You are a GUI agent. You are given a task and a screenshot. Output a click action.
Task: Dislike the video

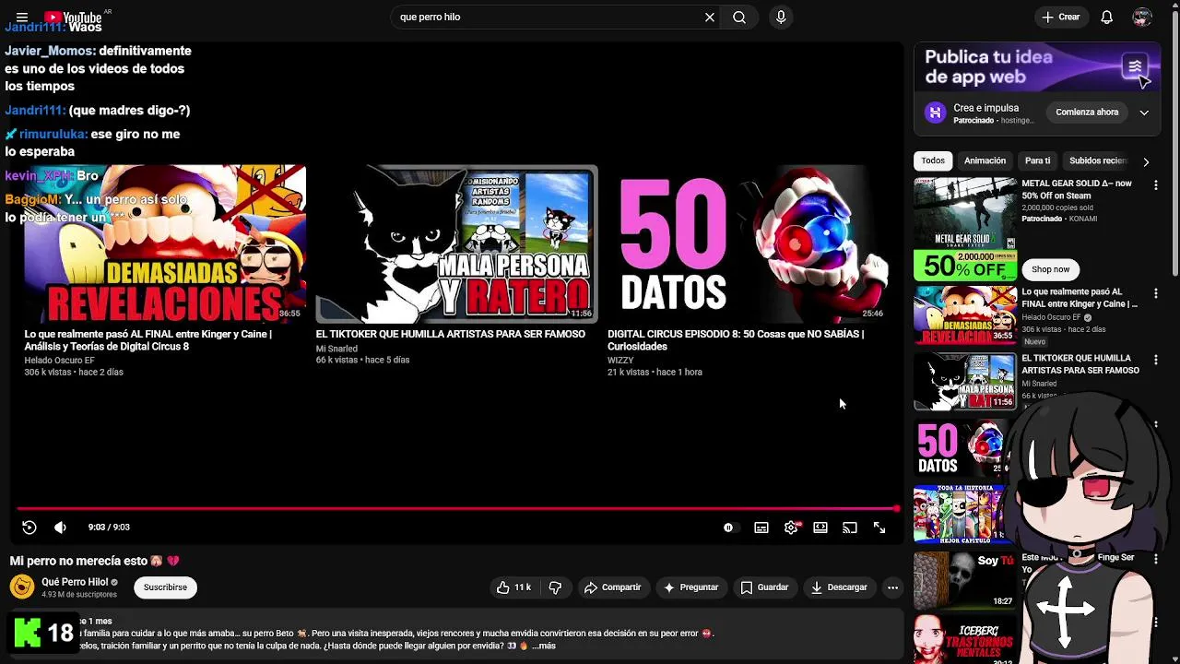pos(555,587)
